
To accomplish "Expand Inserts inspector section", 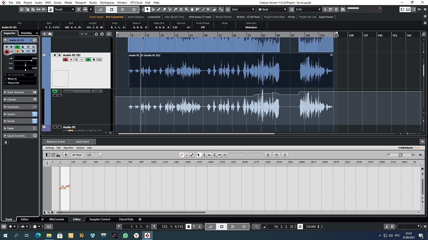I will click(x=20, y=114).
